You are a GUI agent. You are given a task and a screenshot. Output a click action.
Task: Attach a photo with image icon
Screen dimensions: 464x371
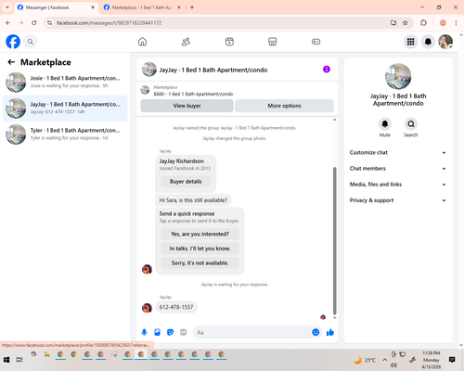point(157,332)
